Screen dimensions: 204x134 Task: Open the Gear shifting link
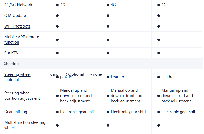(16, 112)
